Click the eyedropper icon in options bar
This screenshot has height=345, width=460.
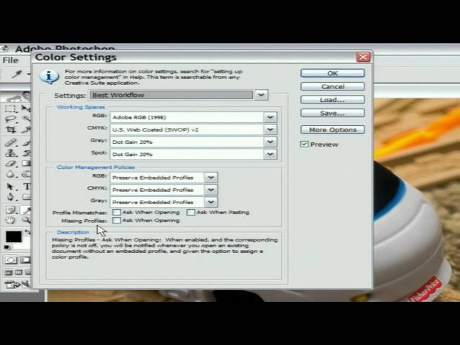[17, 74]
